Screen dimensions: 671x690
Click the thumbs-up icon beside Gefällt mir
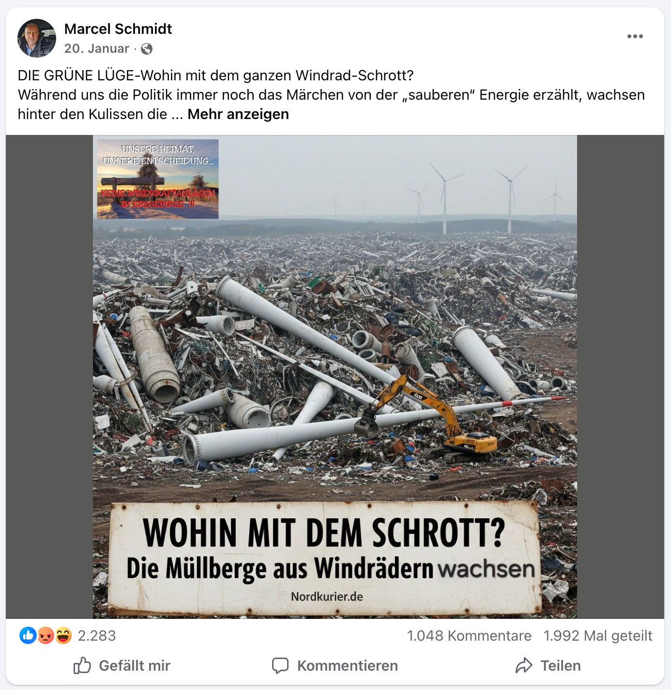click(82, 666)
